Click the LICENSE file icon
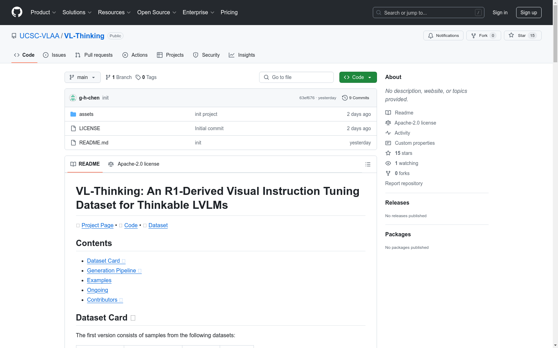Viewport: 558px width, 348px height. coord(73,128)
